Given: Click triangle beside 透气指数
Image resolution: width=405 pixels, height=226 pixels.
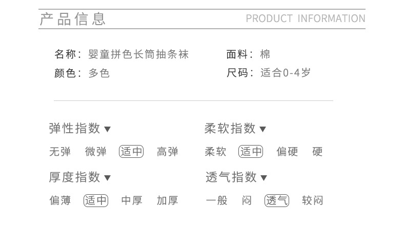Looking at the screenshot, I should point(264,178).
